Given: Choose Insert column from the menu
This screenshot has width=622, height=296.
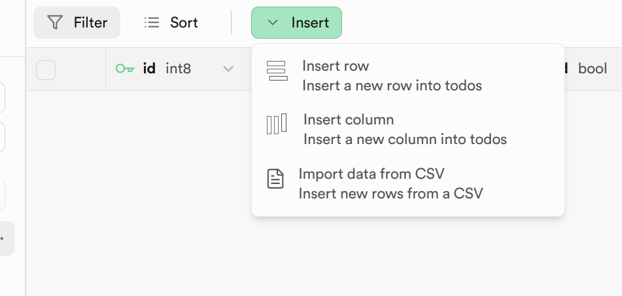Looking at the screenshot, I should (x=349, y=120).
